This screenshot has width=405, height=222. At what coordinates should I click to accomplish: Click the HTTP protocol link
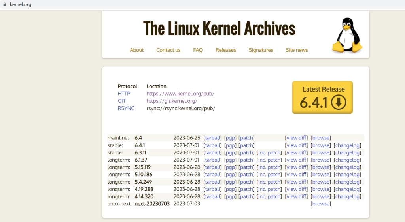coord(124,94)
